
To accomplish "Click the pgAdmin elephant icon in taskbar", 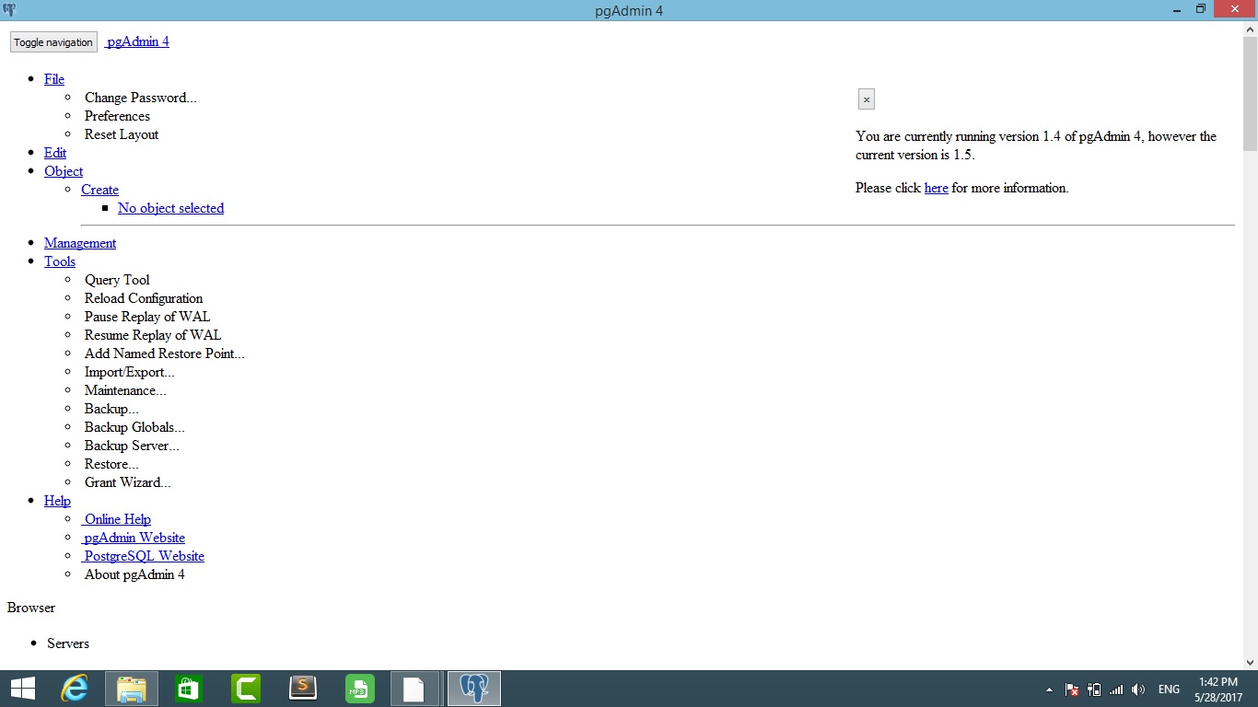I will coord(474,689).
